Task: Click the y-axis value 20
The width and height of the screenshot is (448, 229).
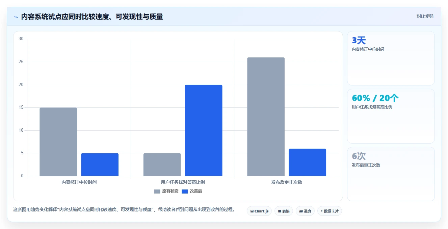Action: [21, 85]
